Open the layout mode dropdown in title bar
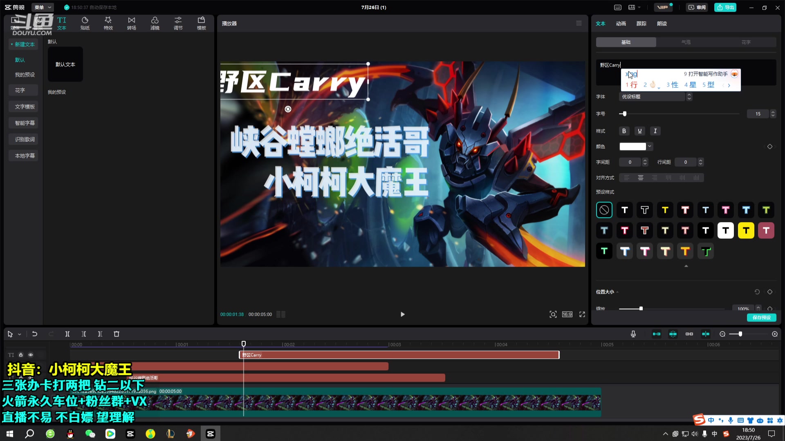 635,7
